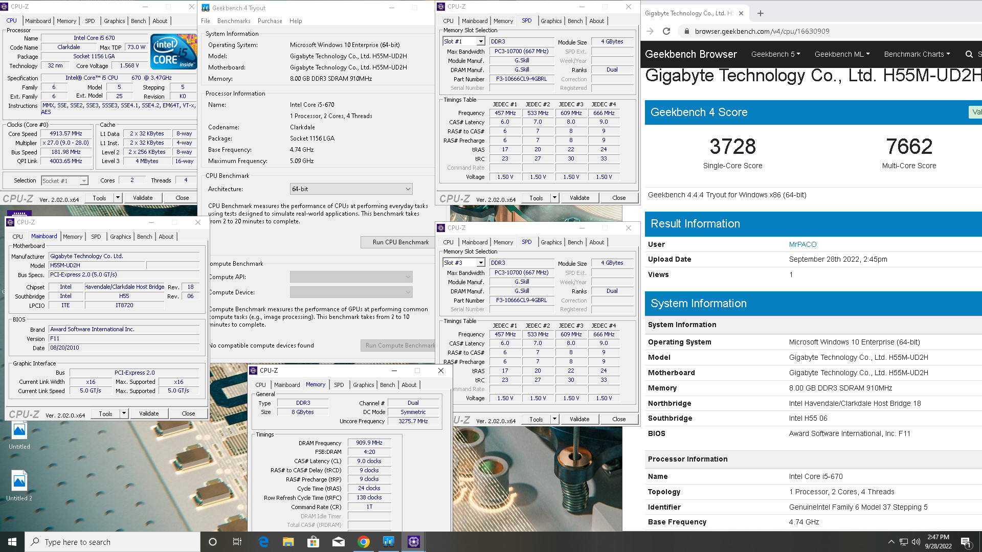Open the Compute Device dropdown in Geekbench

coord(351,292)
